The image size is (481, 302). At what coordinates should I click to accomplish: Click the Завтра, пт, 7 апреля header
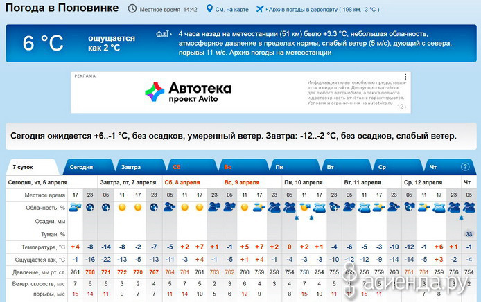pyautogui.click(x=128, y=182)
